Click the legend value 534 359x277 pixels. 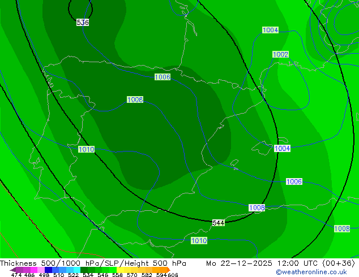pyautogui.click(x=88, y=275)
